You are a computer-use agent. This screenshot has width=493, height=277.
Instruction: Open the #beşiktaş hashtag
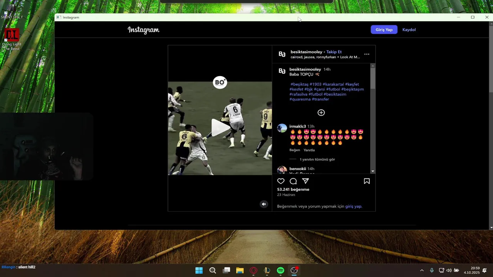pyautogui.click(x=299, y=84)
